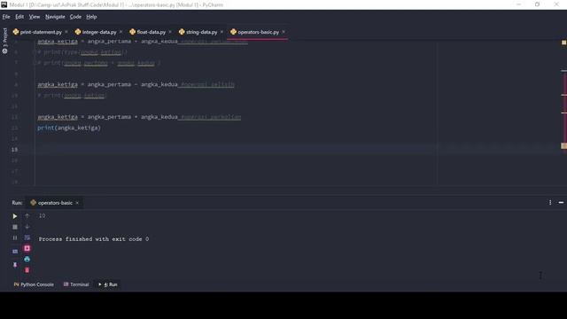Click the Print icon in Run panel
Screen dimensions: 567x319
pyautogui.click(x=27, y=259)
